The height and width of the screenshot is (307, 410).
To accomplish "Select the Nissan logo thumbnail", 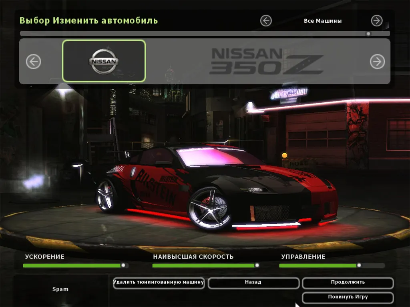I will (104, 61).
